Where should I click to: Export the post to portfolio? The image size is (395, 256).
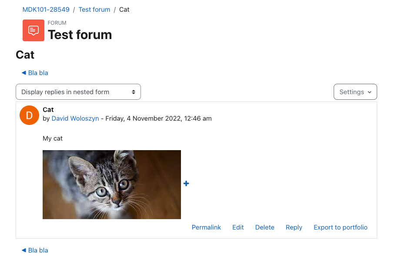click(x=341, y=227)
